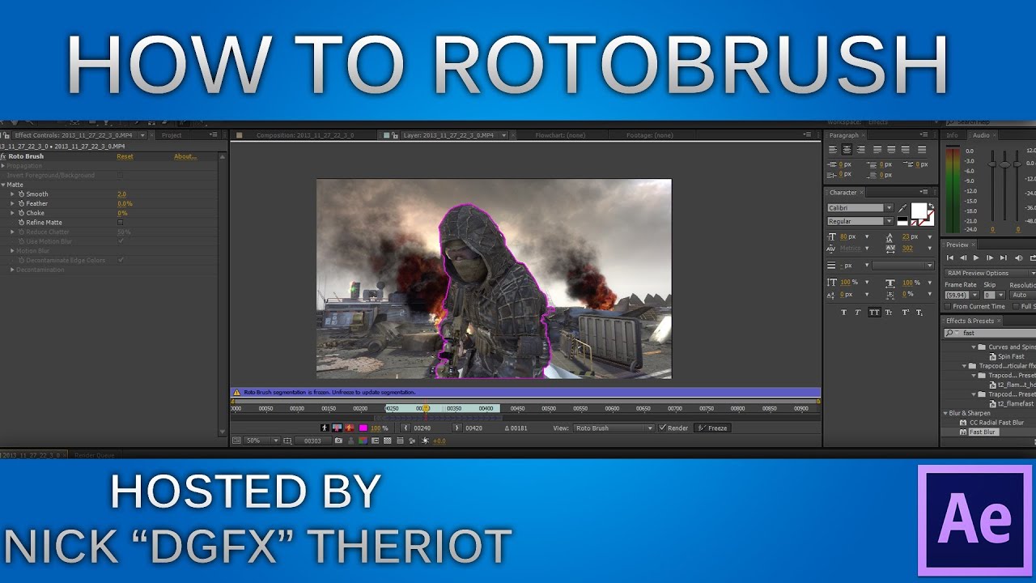The height and width of the screenshot is (583, 1036).
Task: Toggle Subscript text style
Action: pyautogui.click(x=920, y=312)
